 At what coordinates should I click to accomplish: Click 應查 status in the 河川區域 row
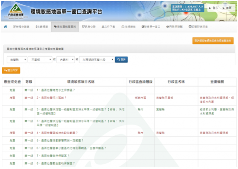point(12,98)
